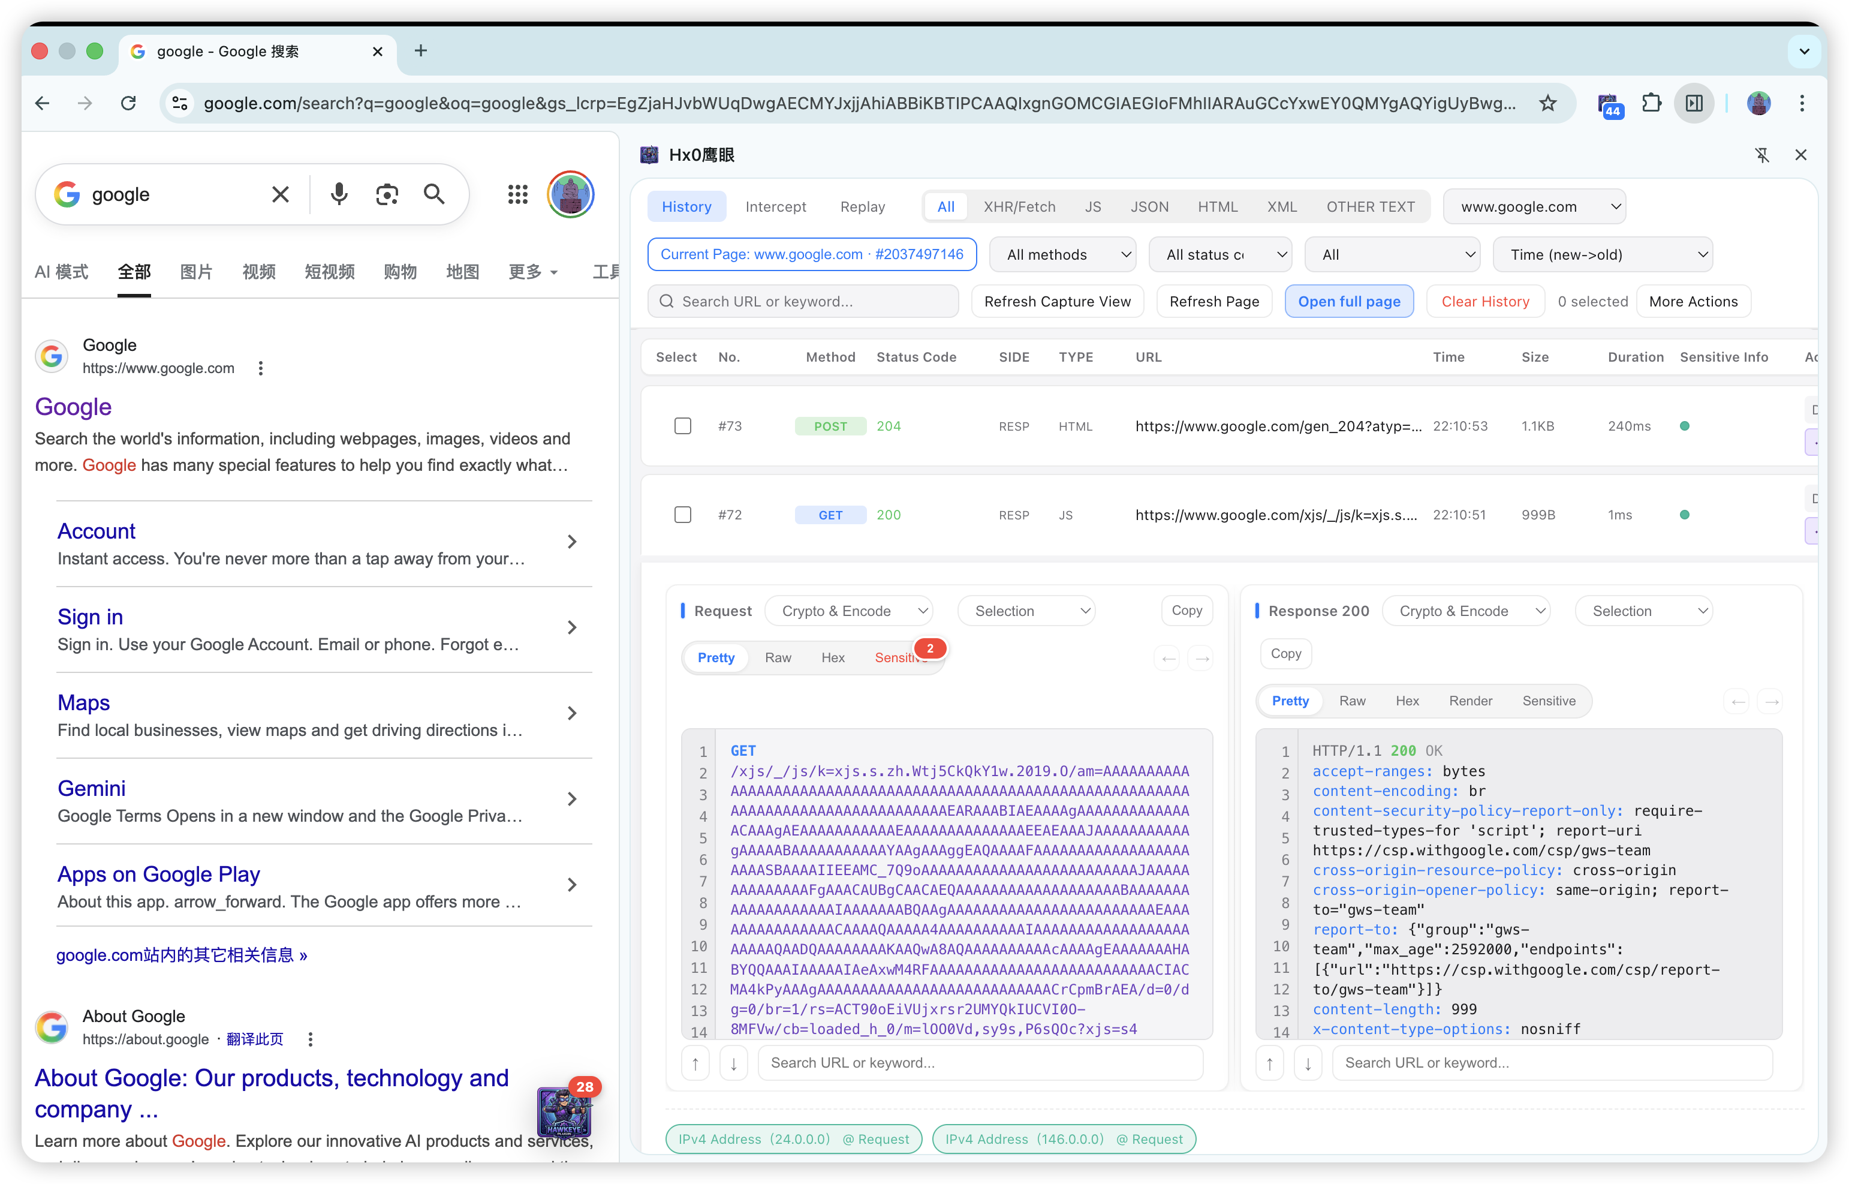Open the Response Crypto & Encode dropdown
The image size is (1849, 1184).
point(1466,611)
